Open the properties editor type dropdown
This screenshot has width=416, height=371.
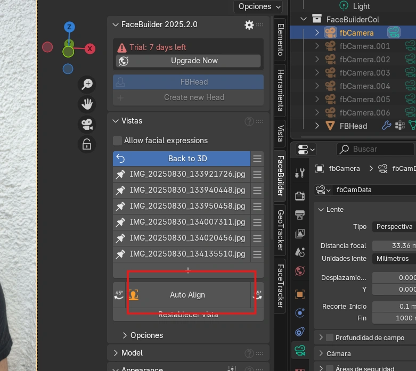point(306,149)
